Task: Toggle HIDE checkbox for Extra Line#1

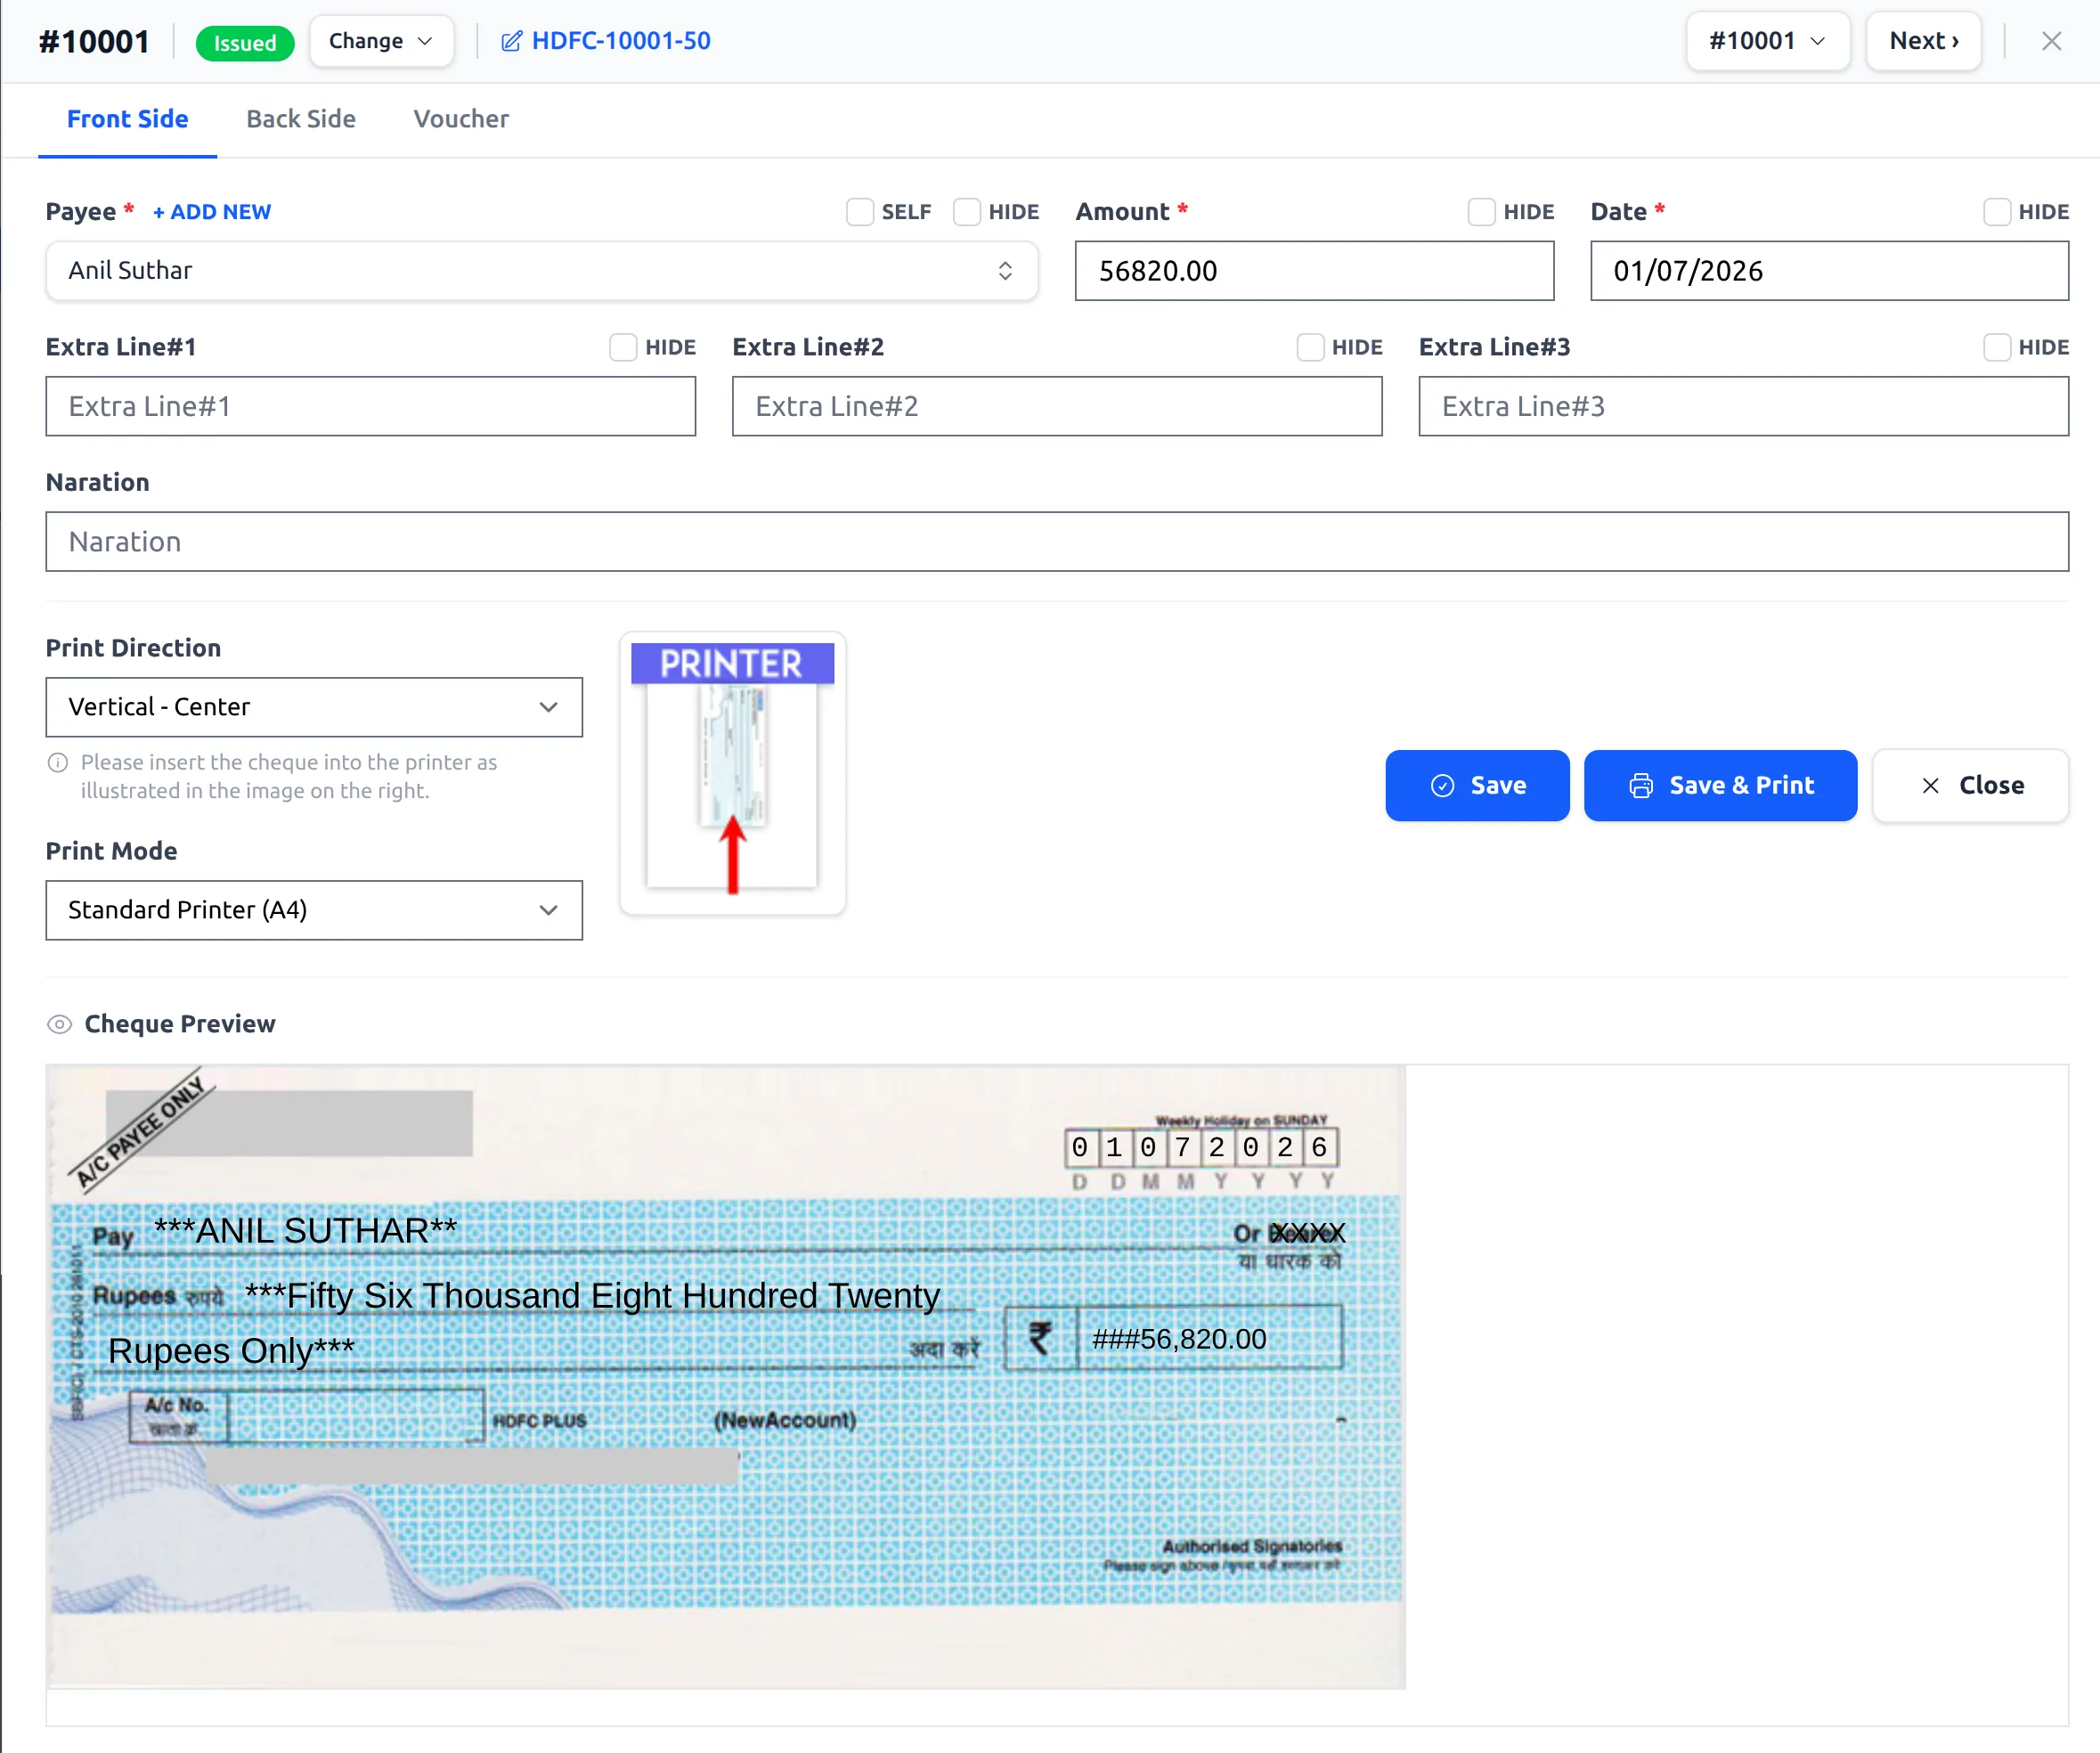Action: pos(623,347)
